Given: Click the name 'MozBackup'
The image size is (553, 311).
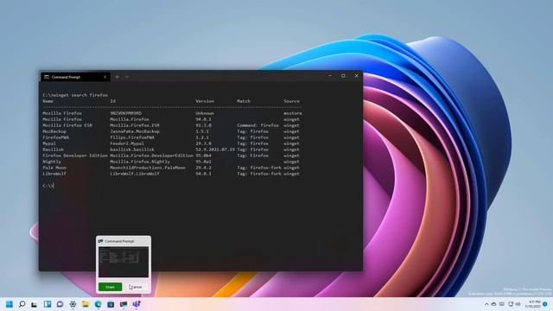Looking at the screenshot, I should click(54, 131).
